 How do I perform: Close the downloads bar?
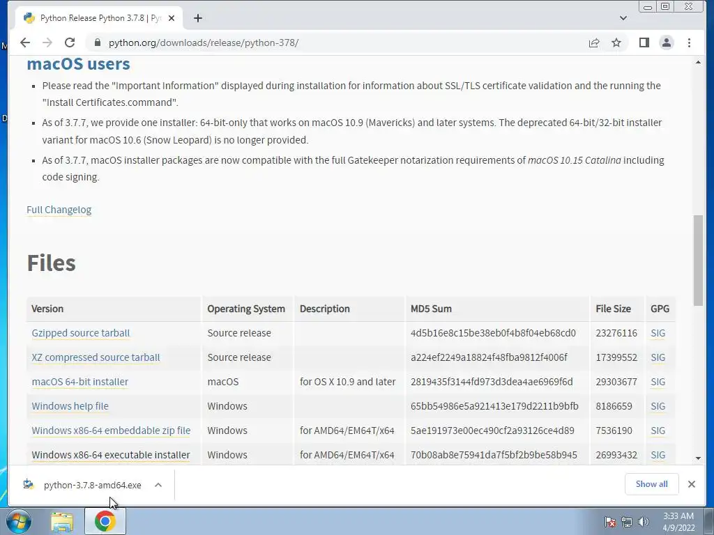[691, 484]
